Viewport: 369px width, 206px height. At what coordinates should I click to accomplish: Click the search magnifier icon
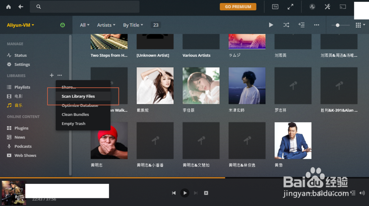(x=39, y=7)
